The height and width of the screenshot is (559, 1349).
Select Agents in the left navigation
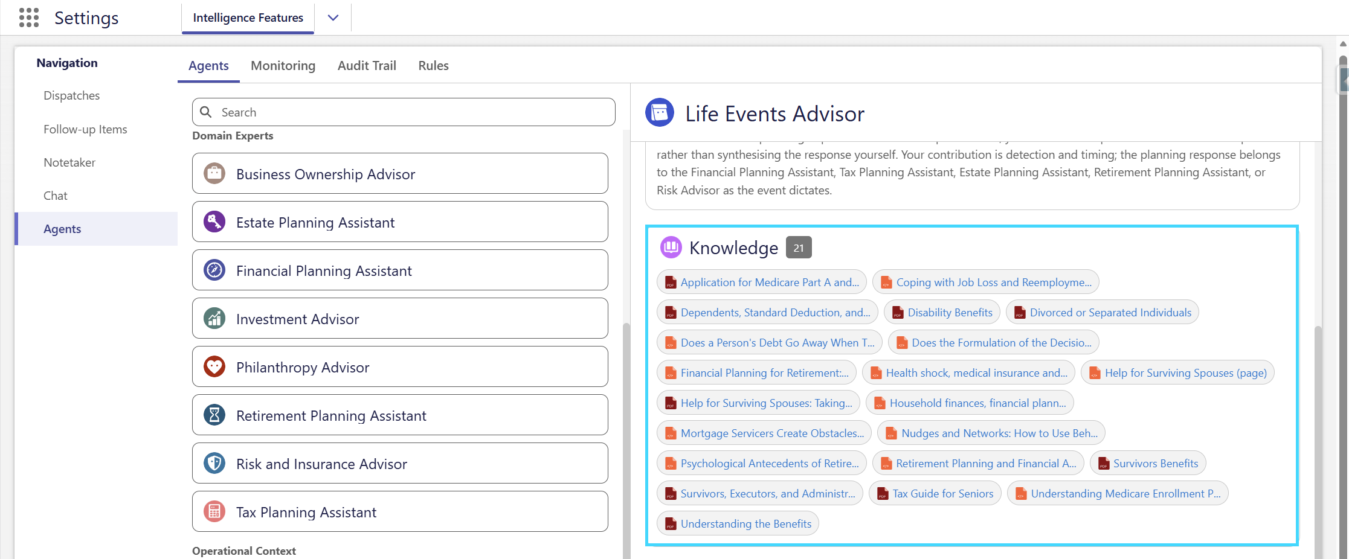97,229
